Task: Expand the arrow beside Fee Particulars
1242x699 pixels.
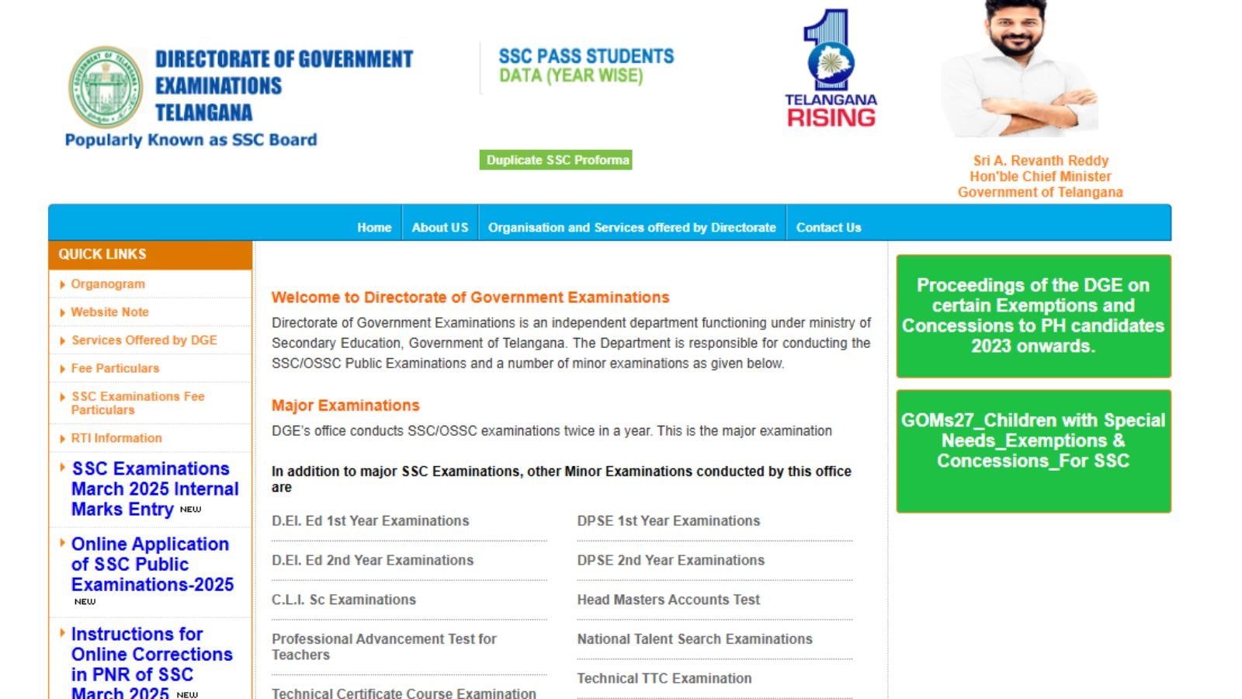Action: click(x=64, y=368)
